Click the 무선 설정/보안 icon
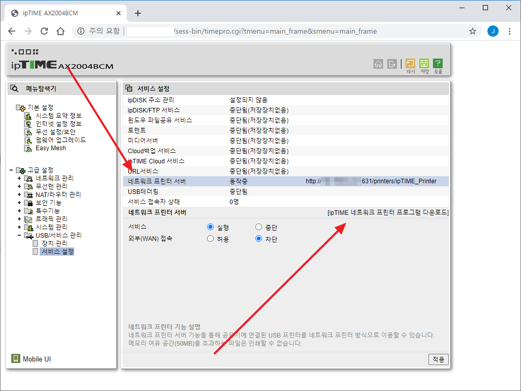The width and height of the screenshot is (521, 391). tap(28, 132)
